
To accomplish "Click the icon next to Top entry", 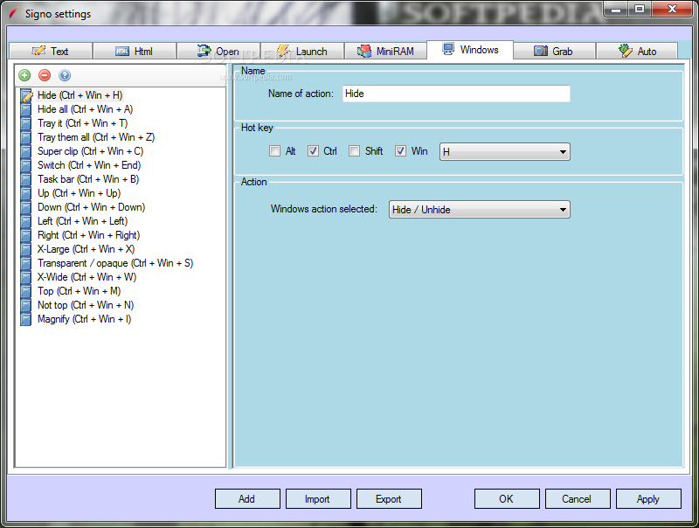I will (x=26, y=291).
